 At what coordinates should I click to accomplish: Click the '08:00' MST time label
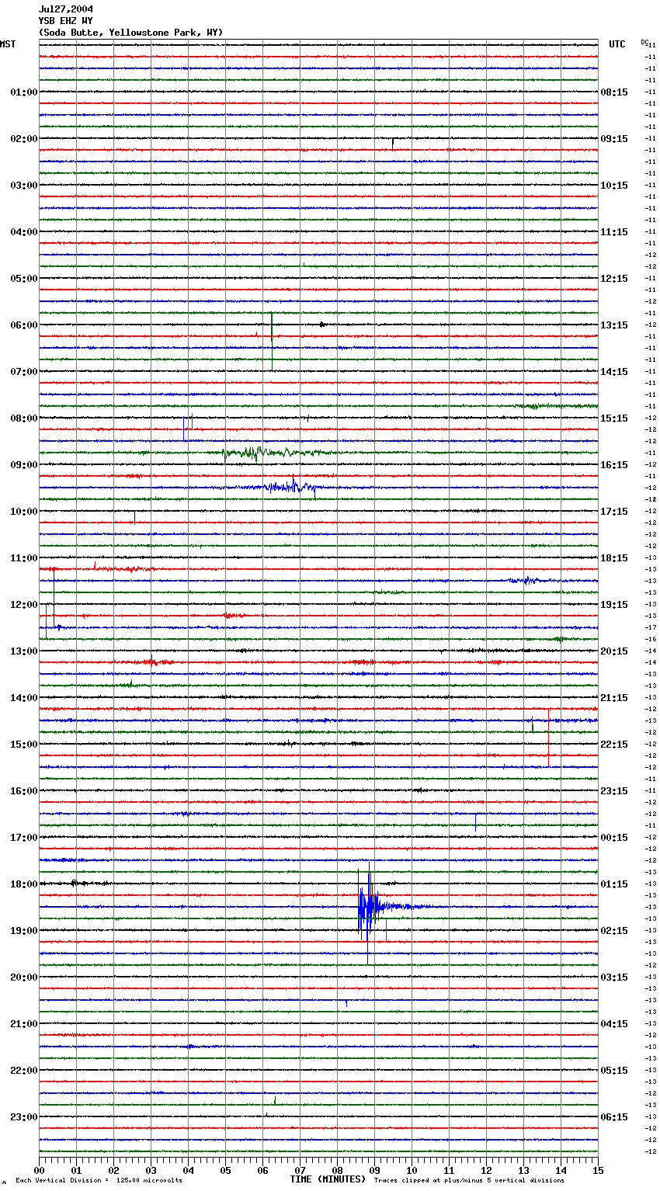point(24,418)
